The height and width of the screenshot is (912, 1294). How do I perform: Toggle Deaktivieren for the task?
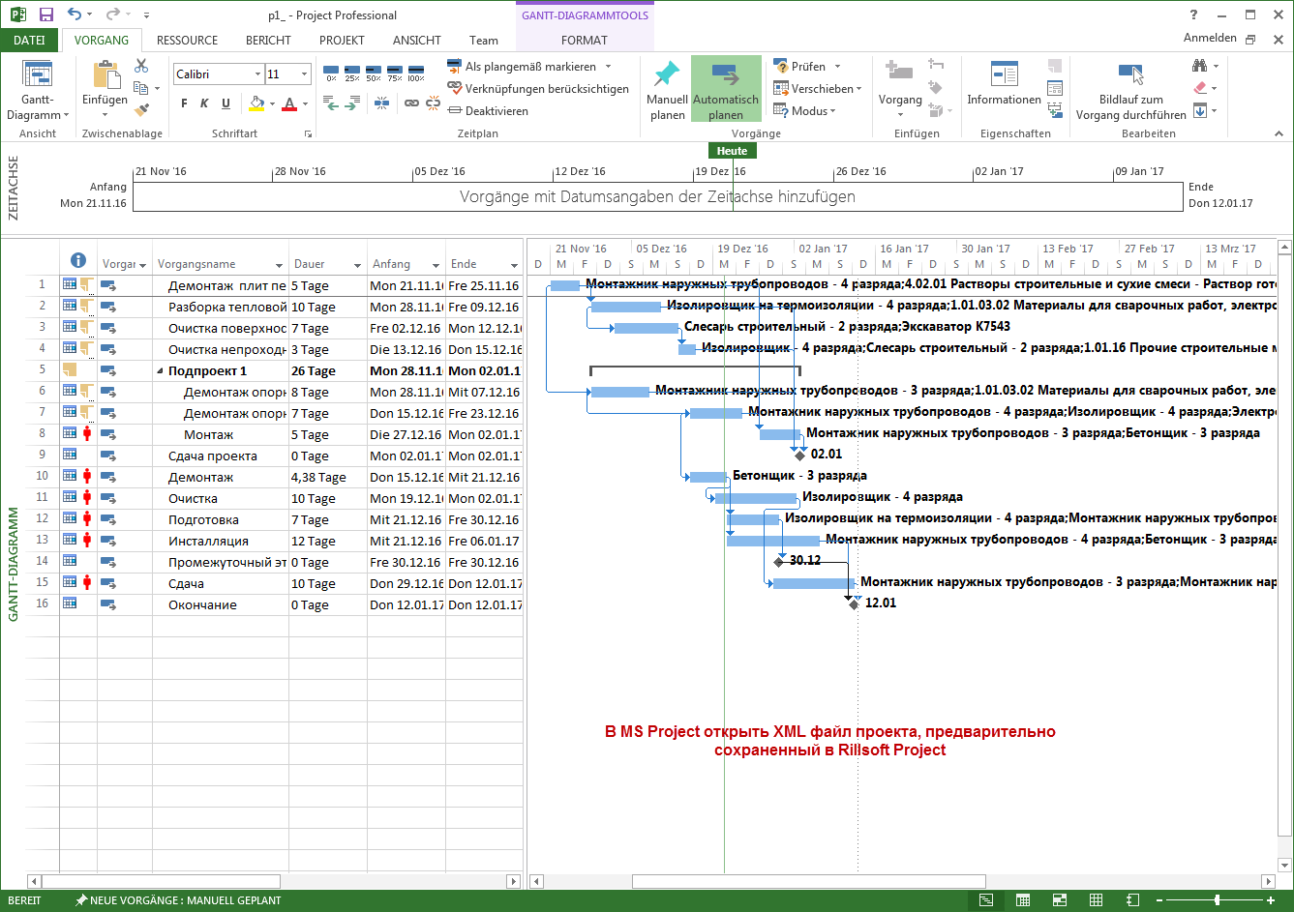click(x=490, y=111)
